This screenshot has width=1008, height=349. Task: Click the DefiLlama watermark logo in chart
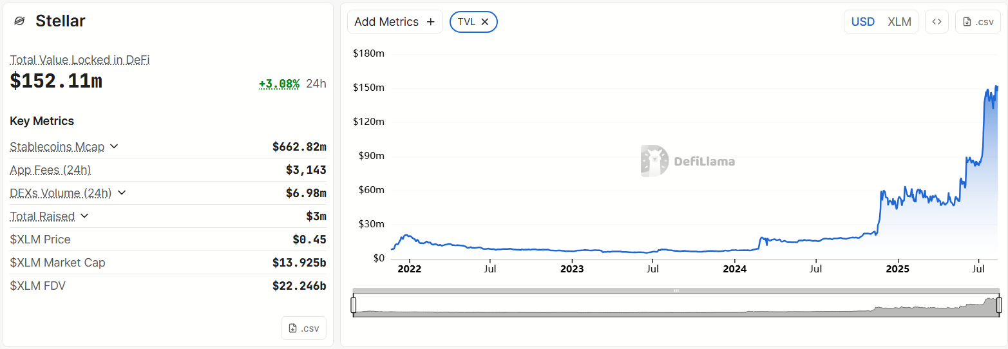(x=687, y=161)
